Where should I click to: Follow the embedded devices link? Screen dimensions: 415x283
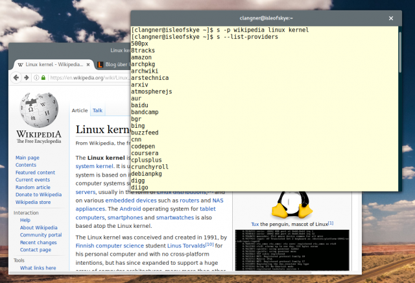[x=131, y=201]
